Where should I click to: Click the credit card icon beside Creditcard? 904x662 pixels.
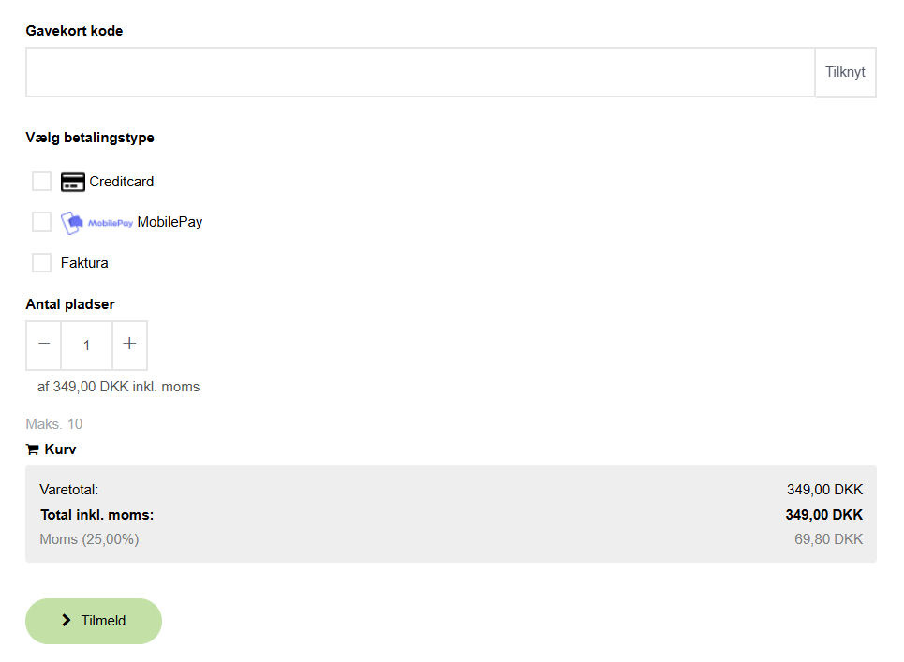pos(72,181)
